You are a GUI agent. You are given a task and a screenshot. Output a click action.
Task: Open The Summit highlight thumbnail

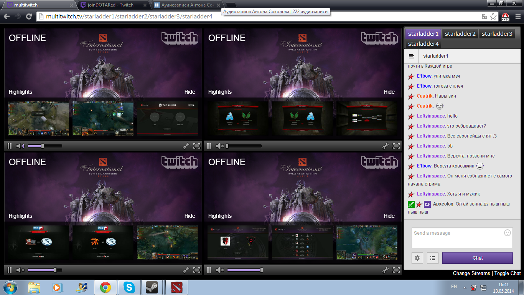pos(168,118)
